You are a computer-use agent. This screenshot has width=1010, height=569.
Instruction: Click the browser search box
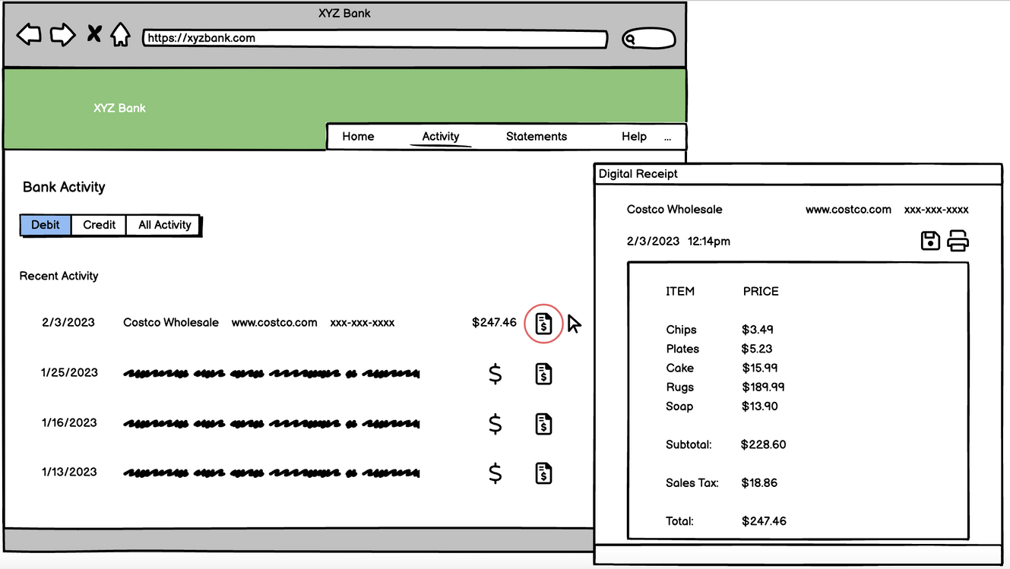649,39
